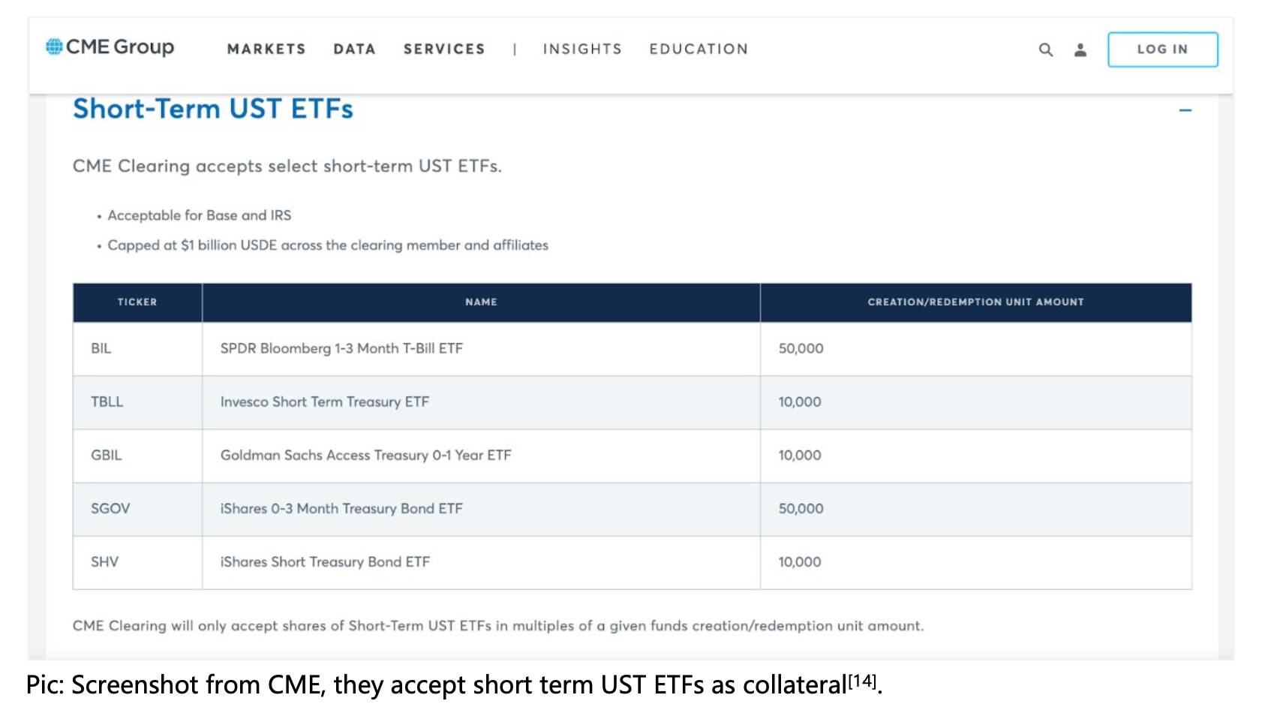1265x713 pixels.
Task: Open the Services menu
Action: pyautogui.click(x=444, y=49)
